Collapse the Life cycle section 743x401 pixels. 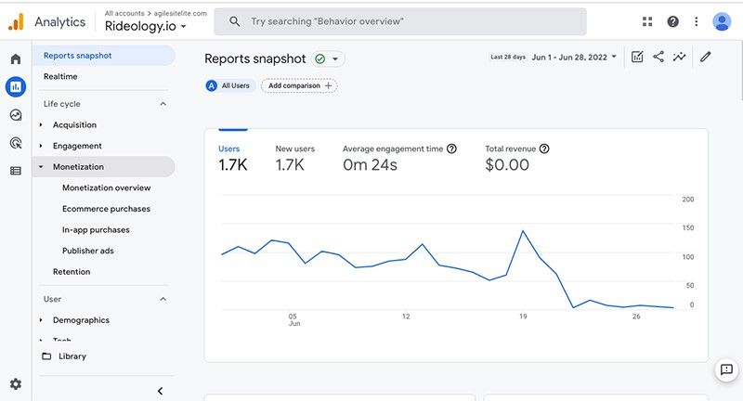click(x=163, y=104)
